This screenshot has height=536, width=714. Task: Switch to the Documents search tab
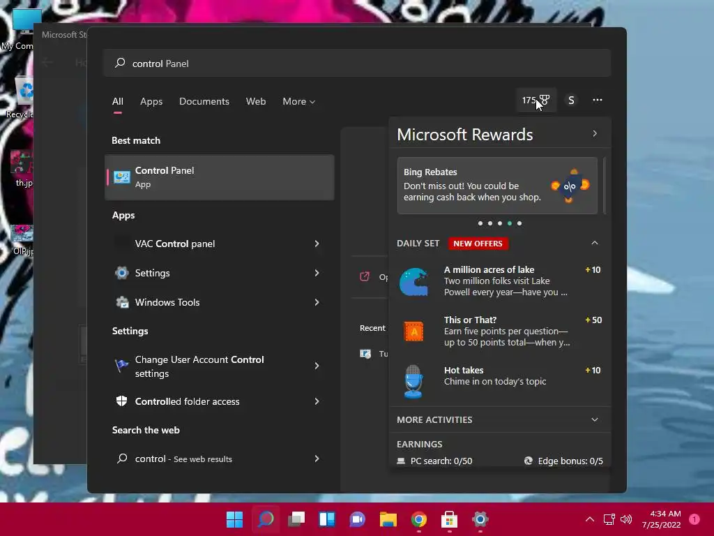point(204,102)
